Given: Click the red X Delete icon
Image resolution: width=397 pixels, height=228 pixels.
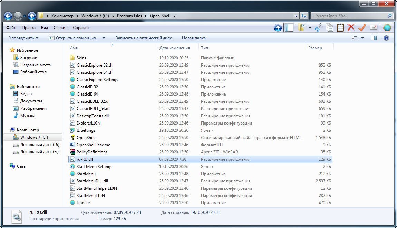Looking at the screenshot, I should pyautogui.click(x=351, y=28).
